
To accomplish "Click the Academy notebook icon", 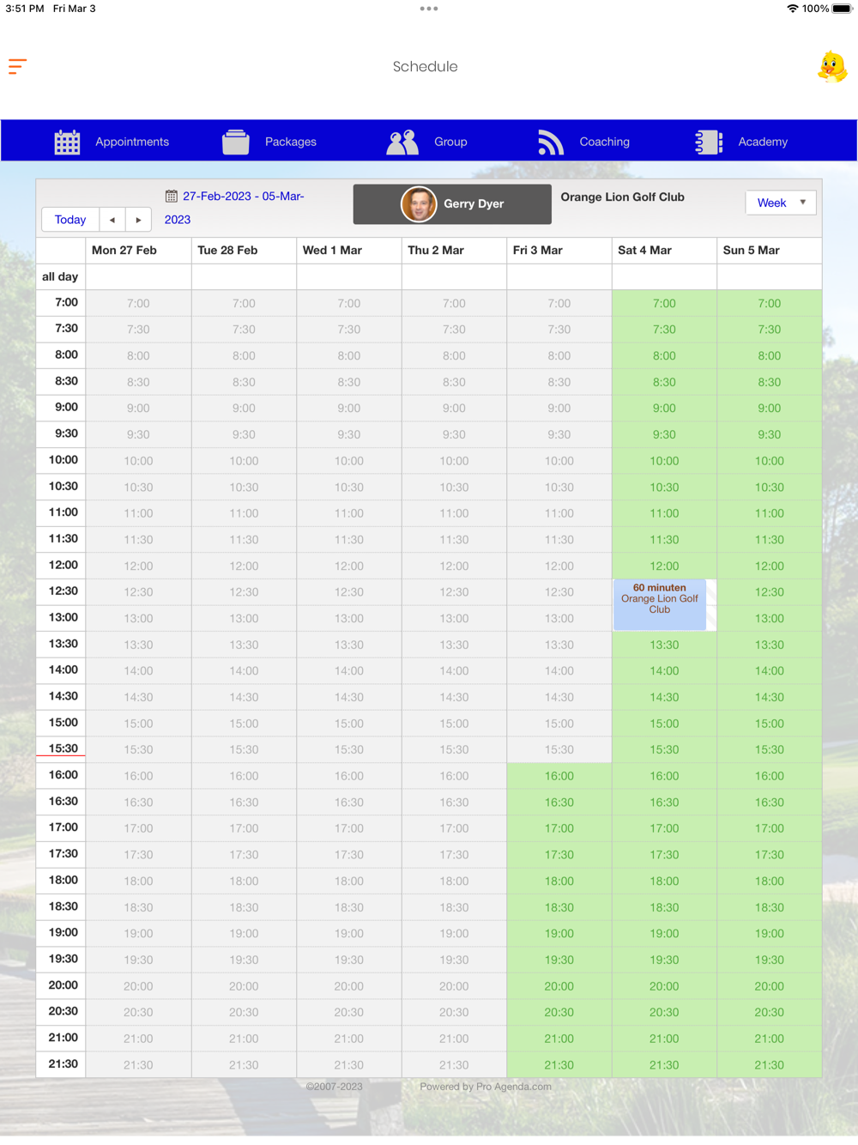I will pyautogui.click(x=709, y=142).
